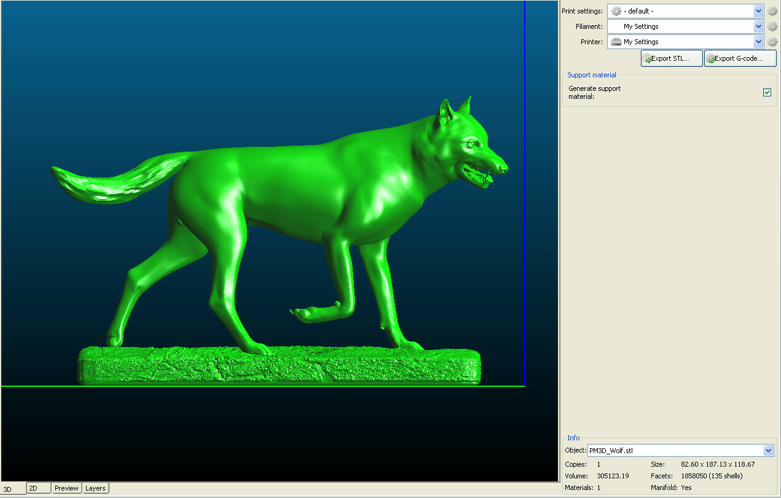Click the gear icon inside the default print settings field
The image size is (781, 498).
tap(616, 10)
